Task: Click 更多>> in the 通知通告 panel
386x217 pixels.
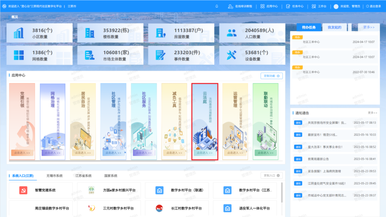Action: (x=372, y=113)
